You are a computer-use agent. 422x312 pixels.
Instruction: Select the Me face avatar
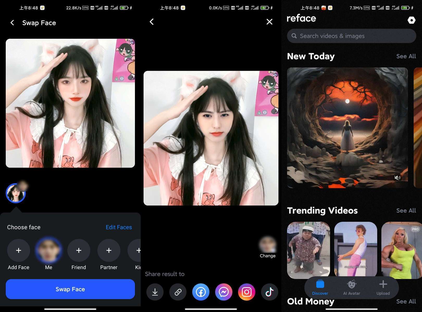(x=49, y=250)
